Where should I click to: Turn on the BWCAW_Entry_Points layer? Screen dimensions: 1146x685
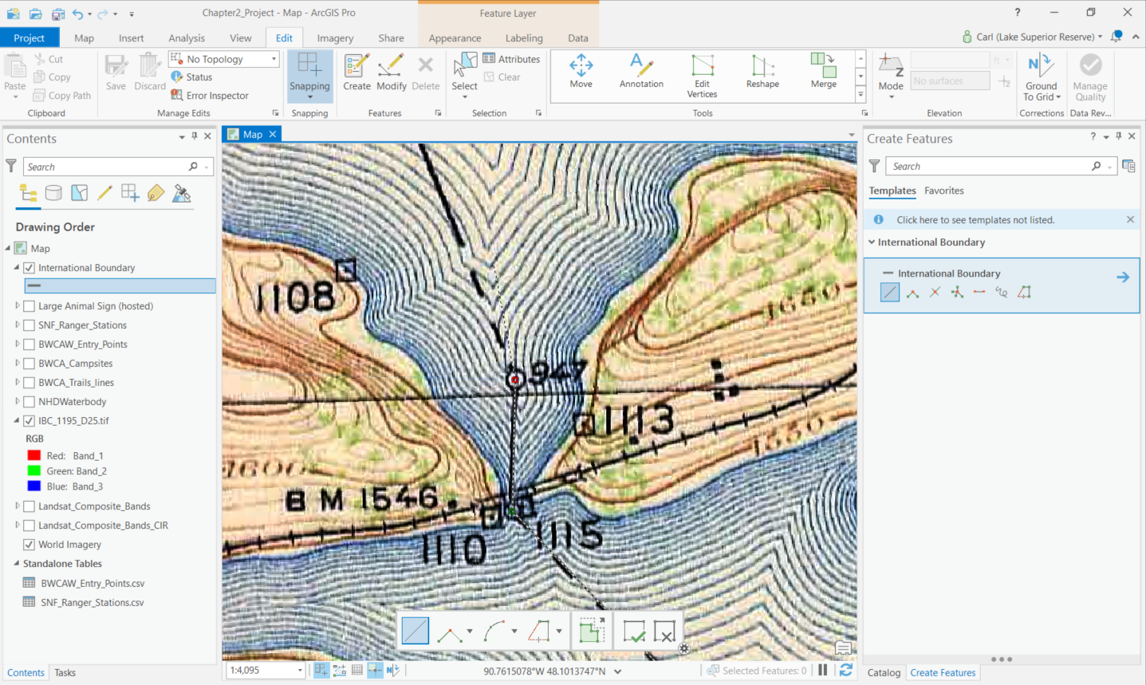(x=30, y=344)
